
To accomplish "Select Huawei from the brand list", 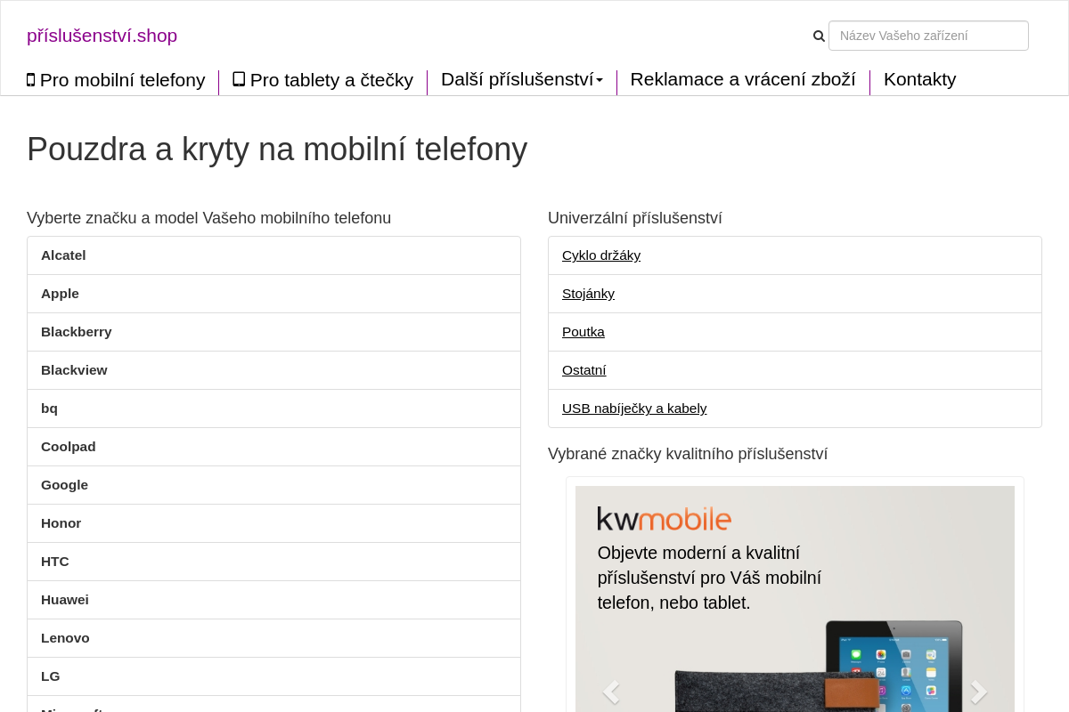I will click(64, 599).
